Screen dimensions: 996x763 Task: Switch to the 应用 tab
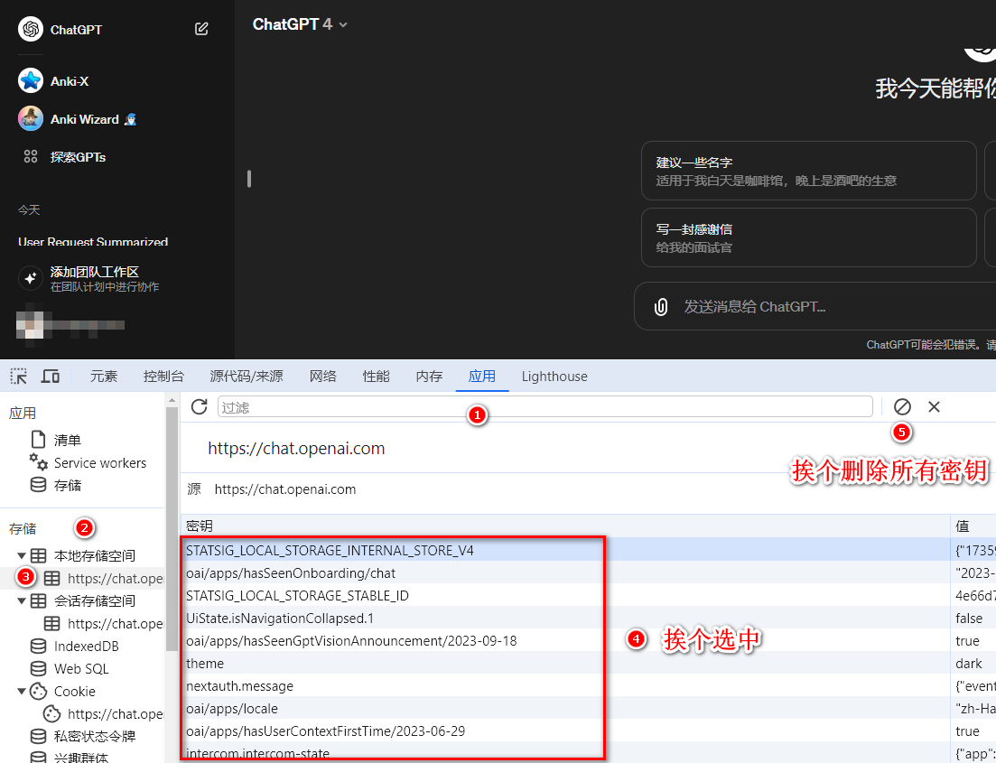pos(482,377)
